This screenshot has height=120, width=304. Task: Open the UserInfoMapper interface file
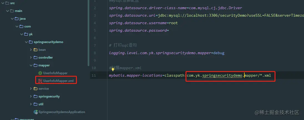tap(55, 73)
